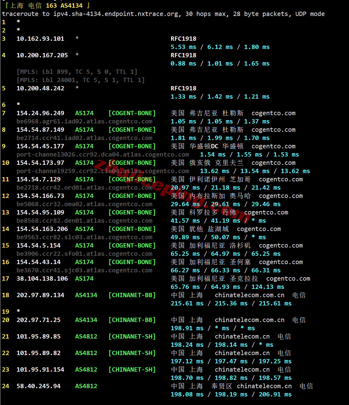Screen dimensions: 349x405
Task: Click latency 65.25 ms / 64.97 ms at hop 15
Action: pyautogui.click(x=206, y=254)
